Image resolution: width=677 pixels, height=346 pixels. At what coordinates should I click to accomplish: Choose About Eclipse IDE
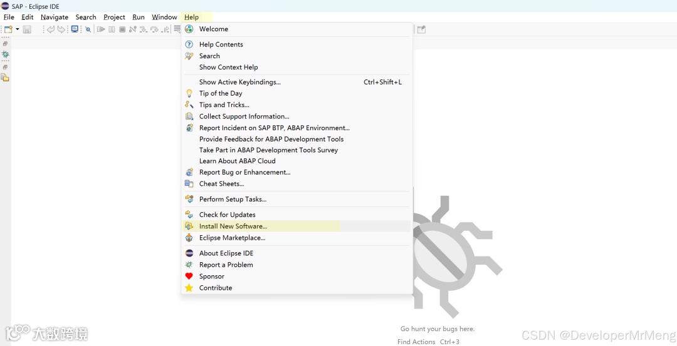(297, 253)
